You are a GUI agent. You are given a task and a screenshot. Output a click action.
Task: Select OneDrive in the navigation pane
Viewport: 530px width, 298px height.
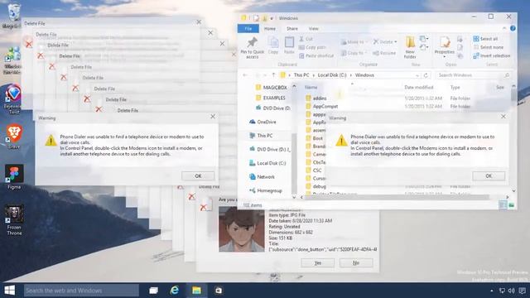click(263, 122)
